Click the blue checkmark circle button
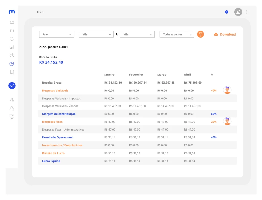The width and height of the screenshot is (262, 200). point(12,86)
